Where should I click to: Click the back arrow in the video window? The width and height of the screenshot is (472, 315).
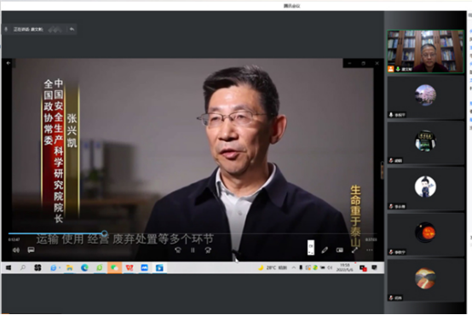(x=9, y=63)
